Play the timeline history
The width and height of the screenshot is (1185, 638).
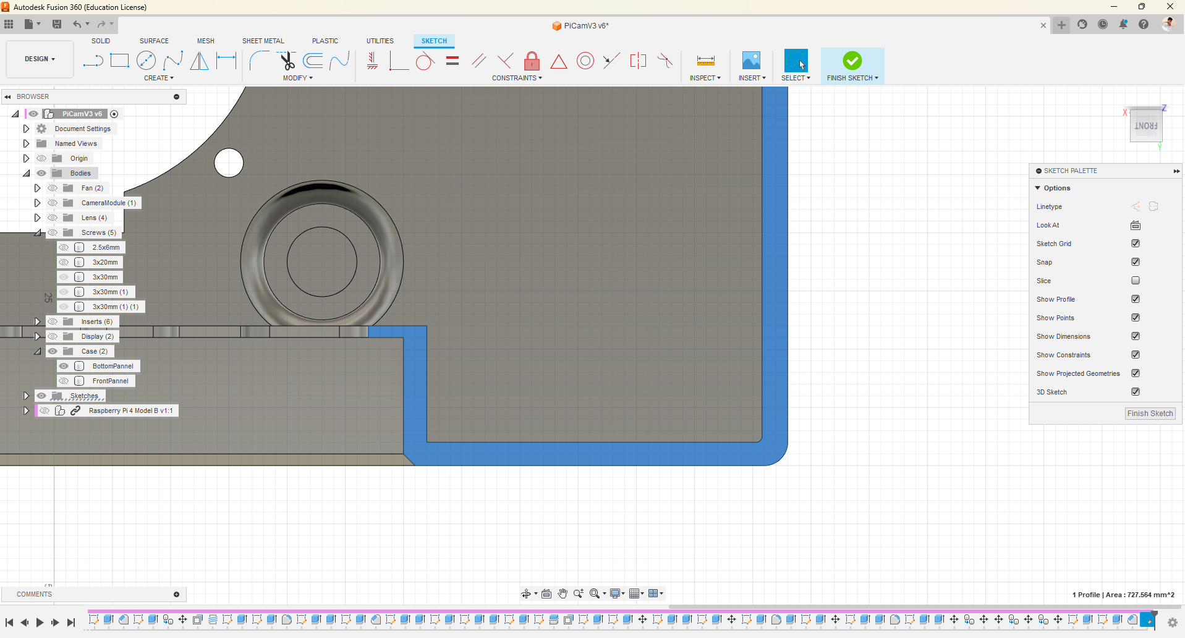tap(40, 623)
